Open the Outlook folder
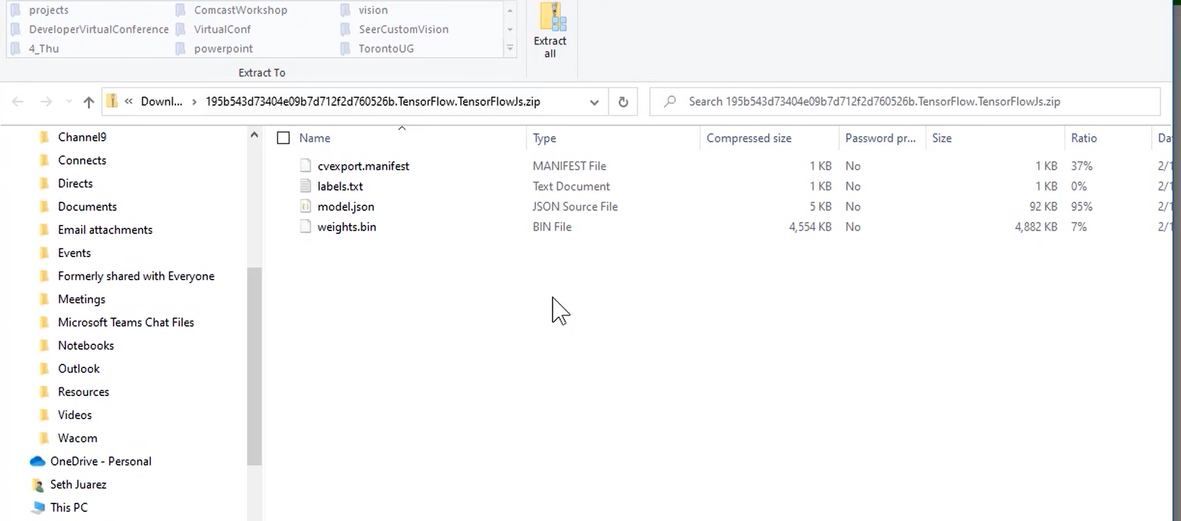Viewport: 1181px width, 521px height. click(x=79, y=369)
